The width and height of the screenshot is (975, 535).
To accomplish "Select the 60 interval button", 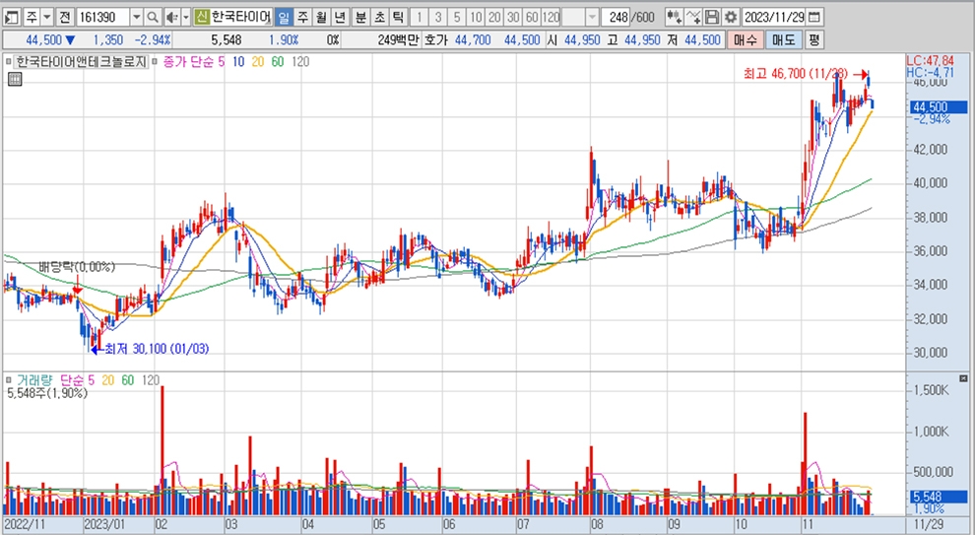I will [532, 17].
